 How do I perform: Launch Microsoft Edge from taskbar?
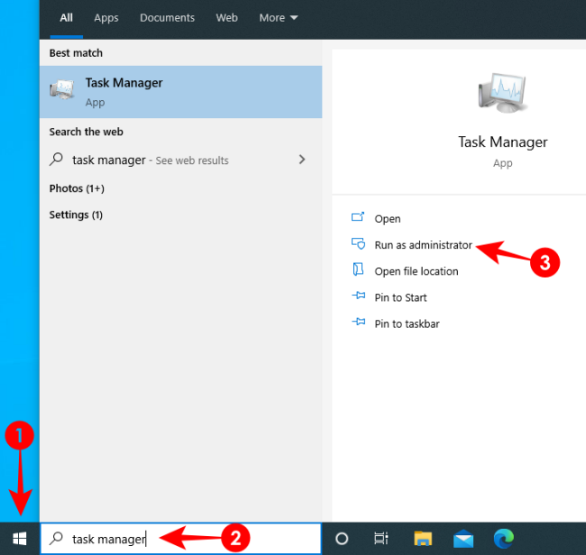pyautogui.click(x=504, y=539)
